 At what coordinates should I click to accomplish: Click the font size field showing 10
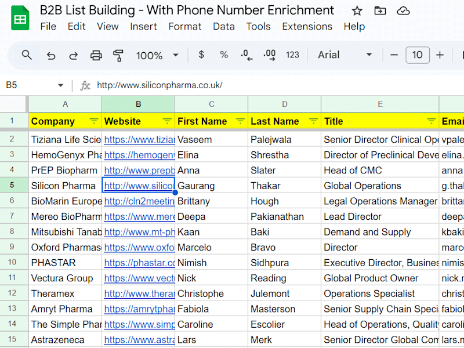click(417, 55)
